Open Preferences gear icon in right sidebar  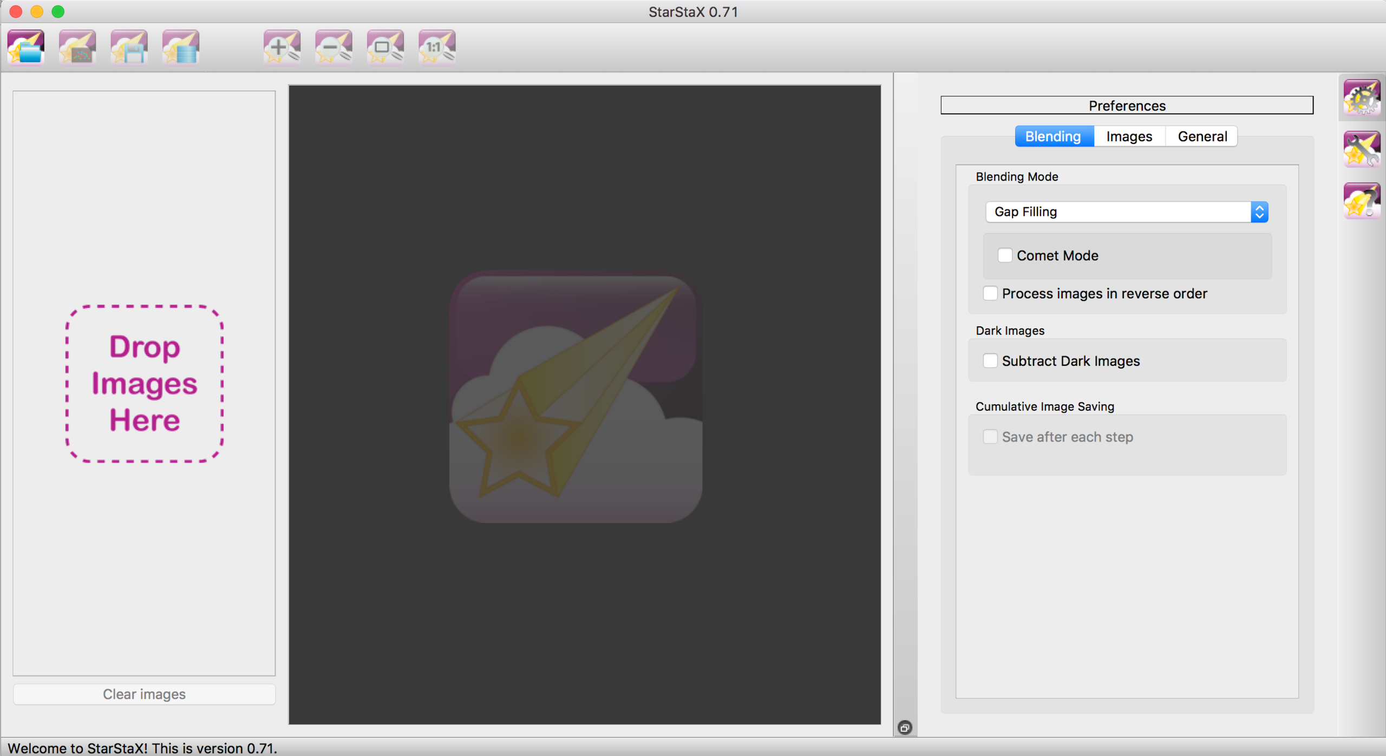coord(1361,98)
